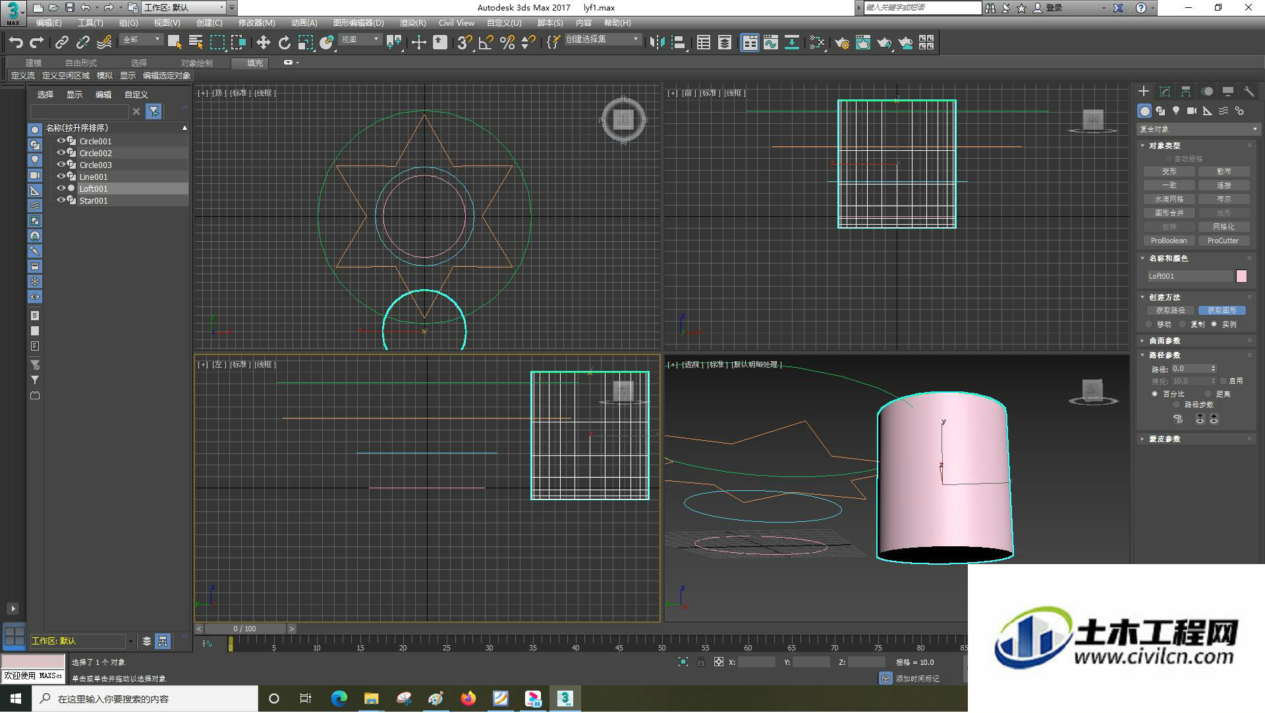Activate Select and Move tool
1265x713 pixels.
click(263, 43)
